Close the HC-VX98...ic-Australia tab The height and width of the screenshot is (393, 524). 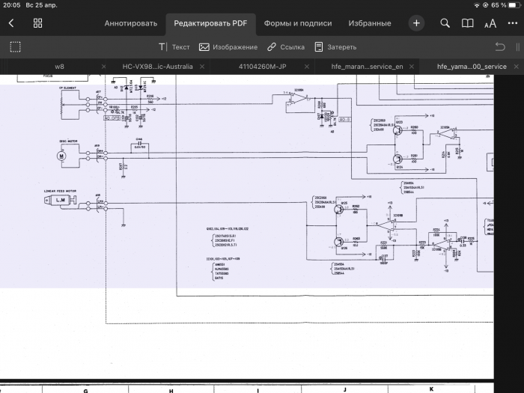point(202,67)
